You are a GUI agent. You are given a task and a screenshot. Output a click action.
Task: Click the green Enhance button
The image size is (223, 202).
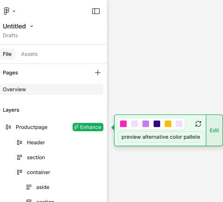coord(88,127)
